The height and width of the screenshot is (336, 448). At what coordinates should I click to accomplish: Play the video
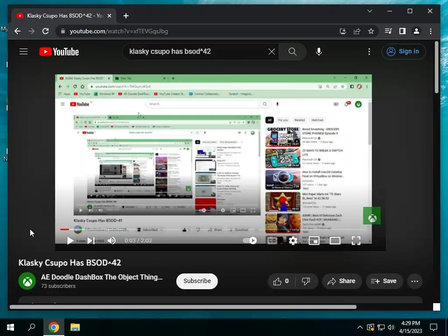70,241
